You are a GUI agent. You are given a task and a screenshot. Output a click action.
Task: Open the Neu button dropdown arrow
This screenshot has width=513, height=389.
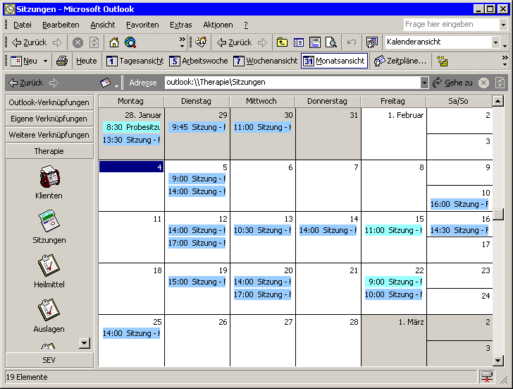(46, 61)
